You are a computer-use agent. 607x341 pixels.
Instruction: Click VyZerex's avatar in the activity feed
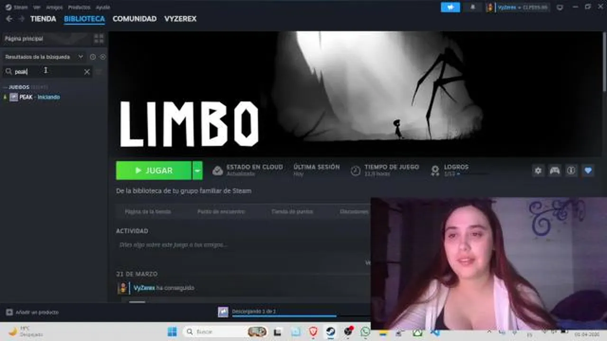pyautogui.click(x=122, y=288)
